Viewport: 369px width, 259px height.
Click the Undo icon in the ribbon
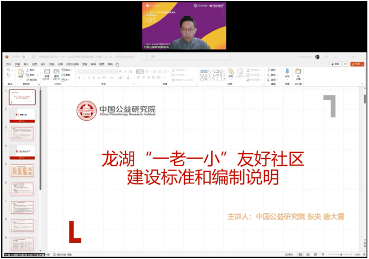click(x=8, y=70)
